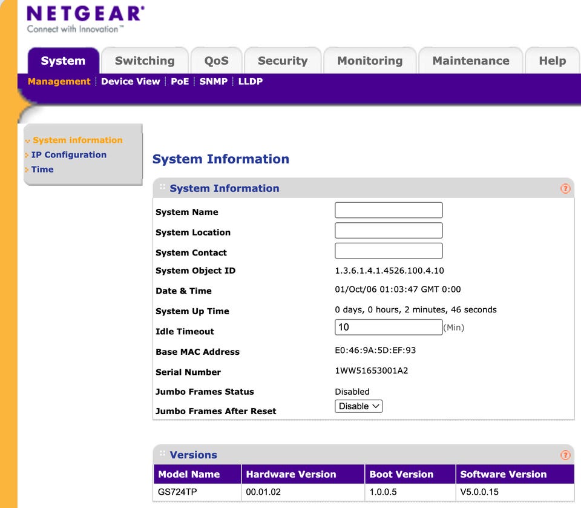Focus the System Location field
Image resolution: width=581 pixels, height=508 pixels.
click(x=389, y=231)
